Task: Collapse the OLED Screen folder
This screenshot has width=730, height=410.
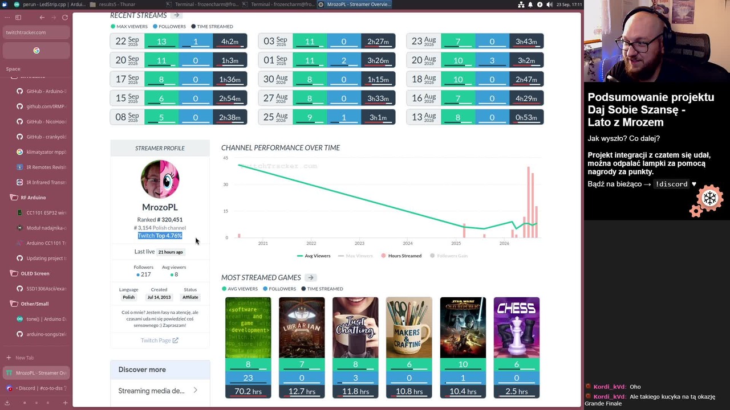Action: [35, 273]
